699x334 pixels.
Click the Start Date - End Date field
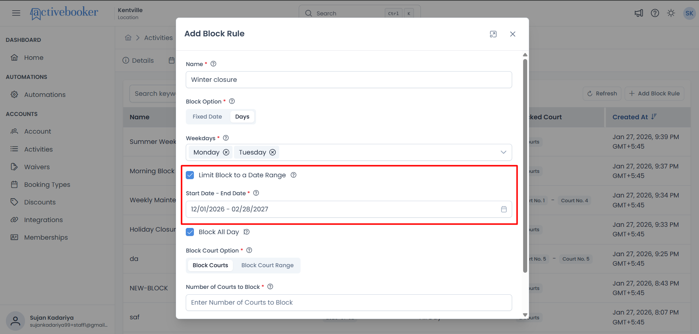tap(349, 209)
